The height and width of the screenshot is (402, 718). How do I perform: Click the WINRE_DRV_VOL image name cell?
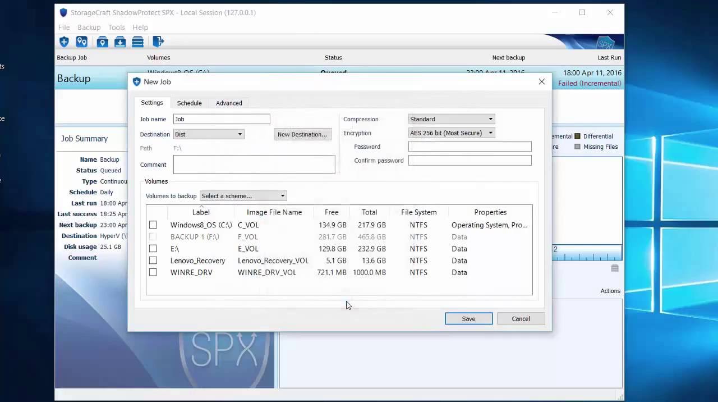[x=267, y=272]
